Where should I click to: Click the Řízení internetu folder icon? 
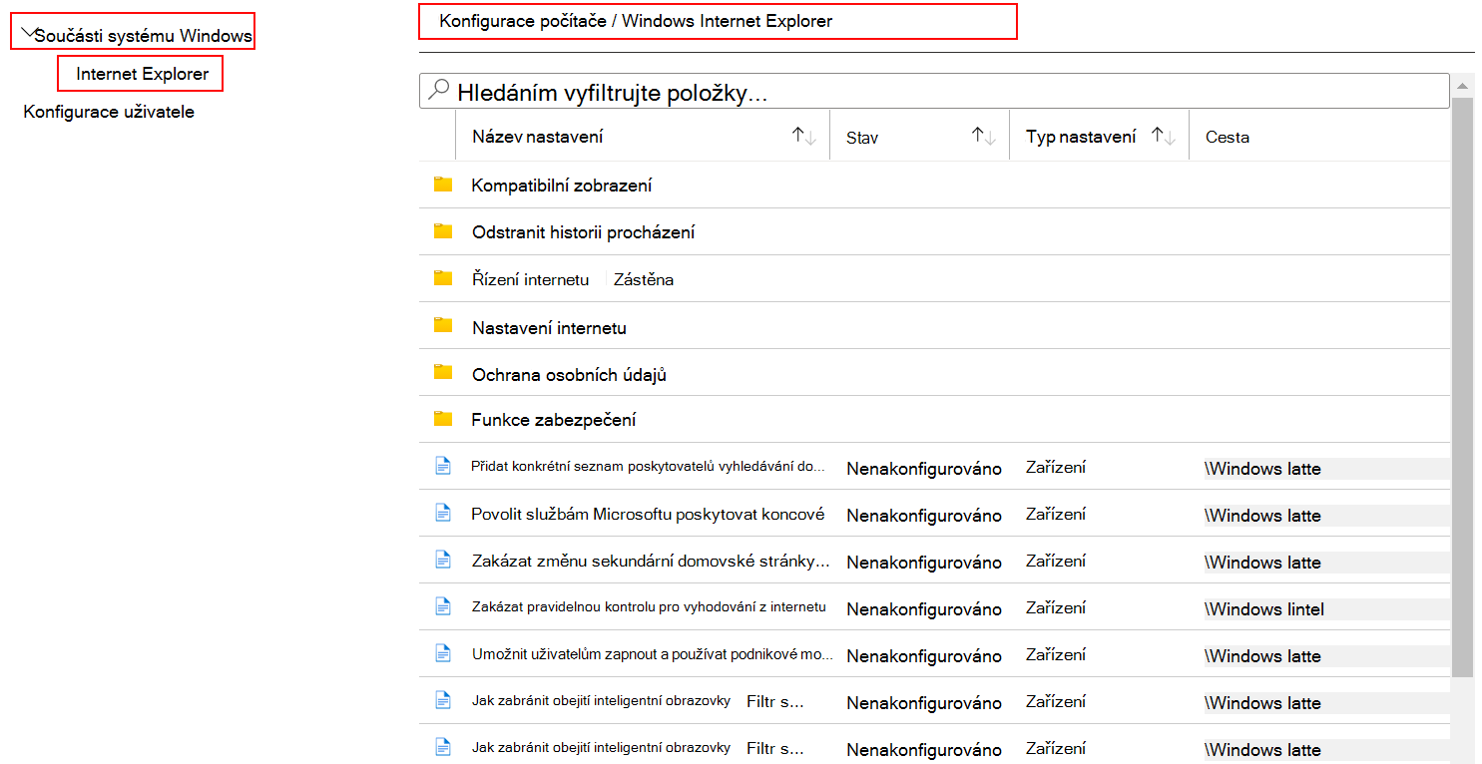pos(443,278)
